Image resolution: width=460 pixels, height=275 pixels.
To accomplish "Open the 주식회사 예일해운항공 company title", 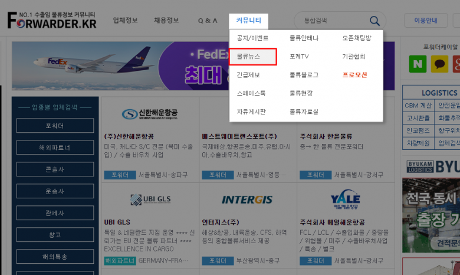I will click(x=332, y=222).
